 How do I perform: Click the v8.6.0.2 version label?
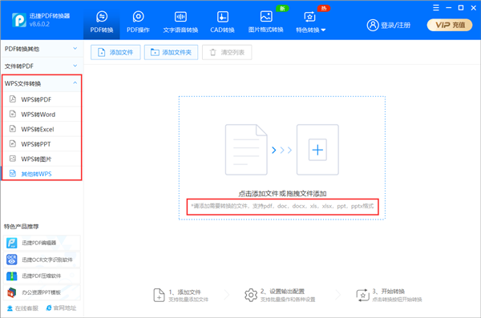(x=39, y=24)
